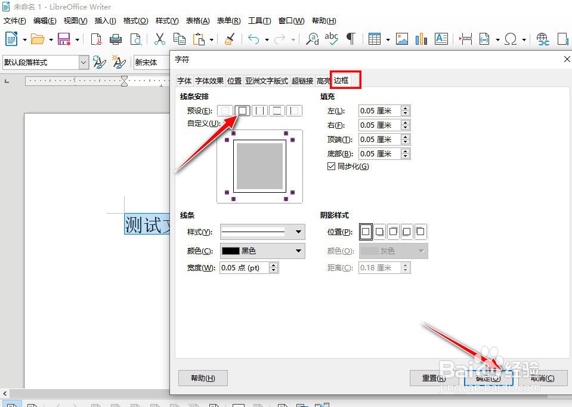Click the Insert Text Box icon
The image size is (572, 407).
(x=441, y=39)
